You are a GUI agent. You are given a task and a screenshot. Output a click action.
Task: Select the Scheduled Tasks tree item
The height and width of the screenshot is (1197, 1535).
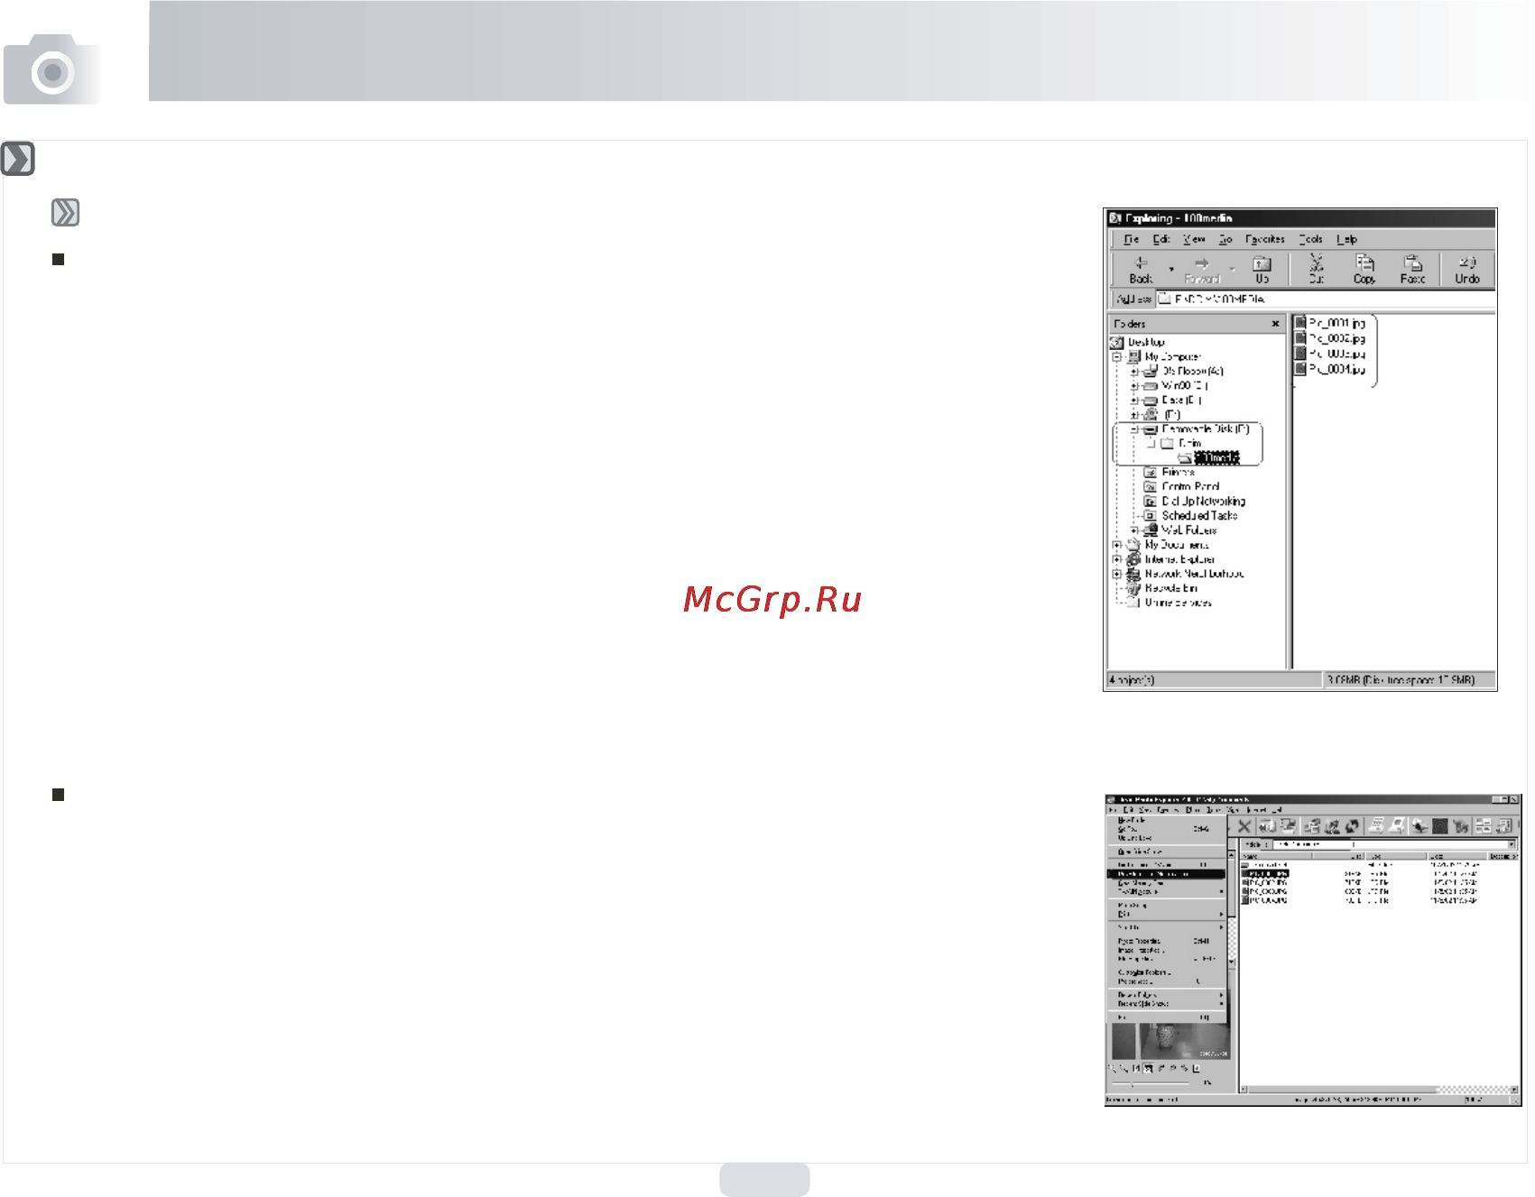click(x=1199, y=515)
